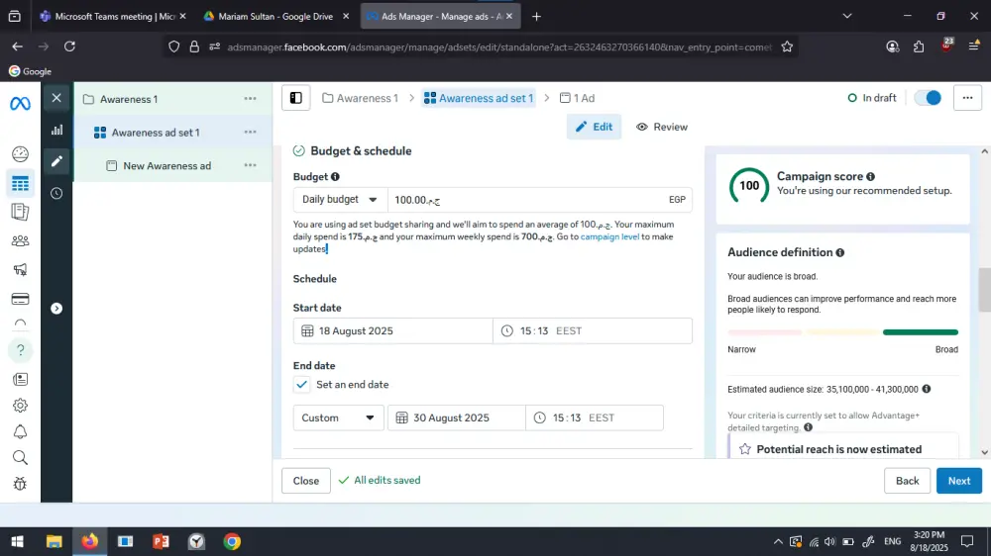Viewport: 991px width, 556px height.
Task: Click Back button
Action: coord(907,481)
